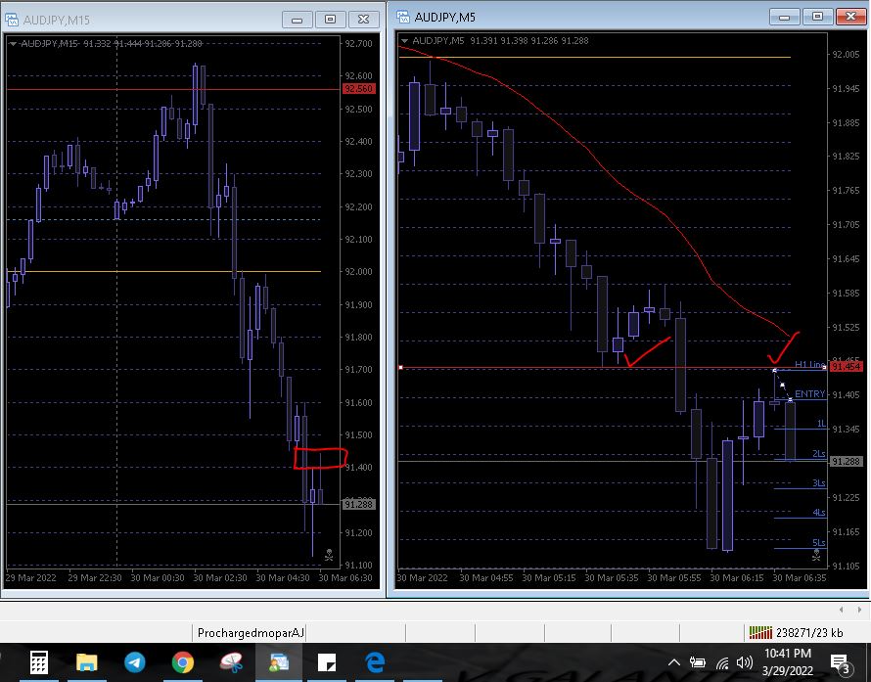Click the 92.700 price scale label

pos(359,43)
